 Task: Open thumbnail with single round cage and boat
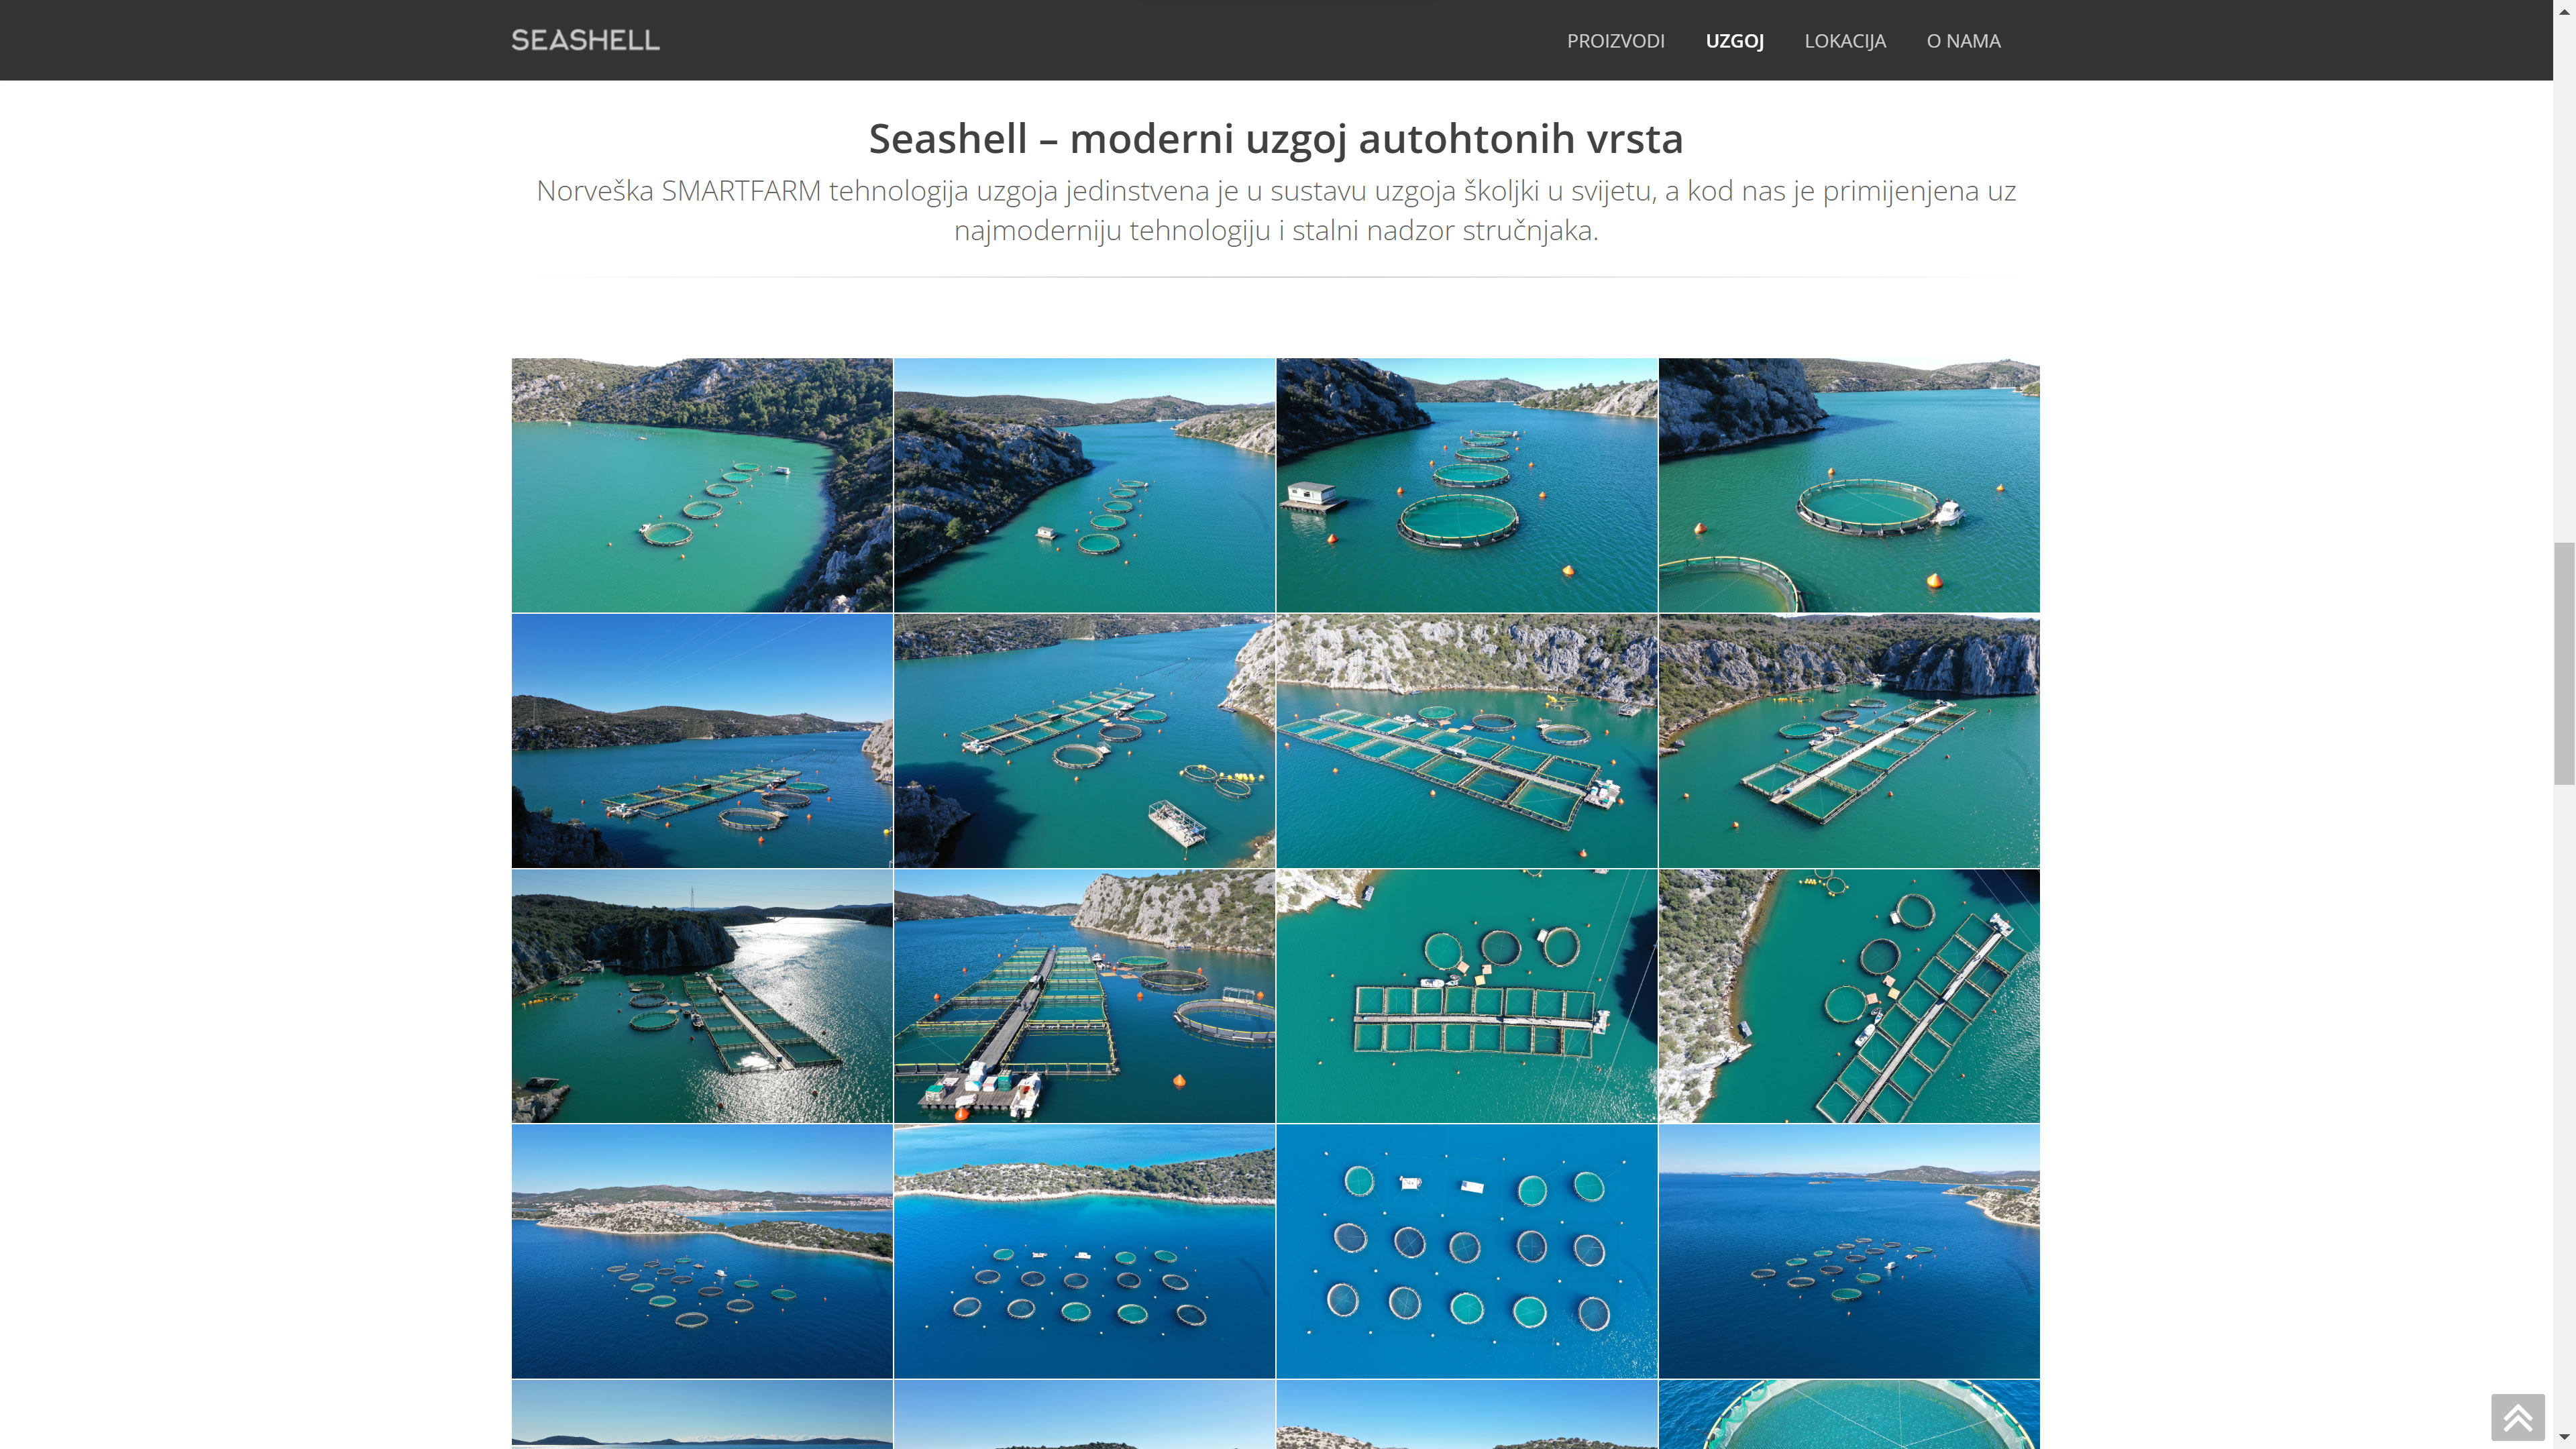pos(1848,485)
